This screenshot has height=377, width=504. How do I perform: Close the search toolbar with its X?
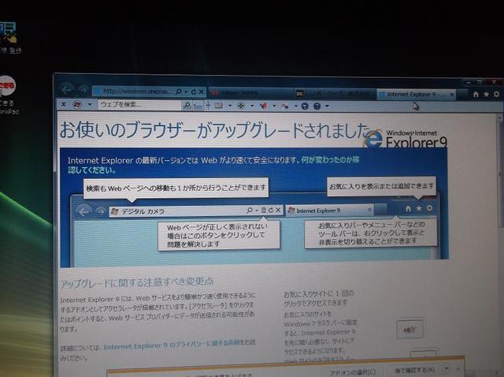(x=64, y=104)
